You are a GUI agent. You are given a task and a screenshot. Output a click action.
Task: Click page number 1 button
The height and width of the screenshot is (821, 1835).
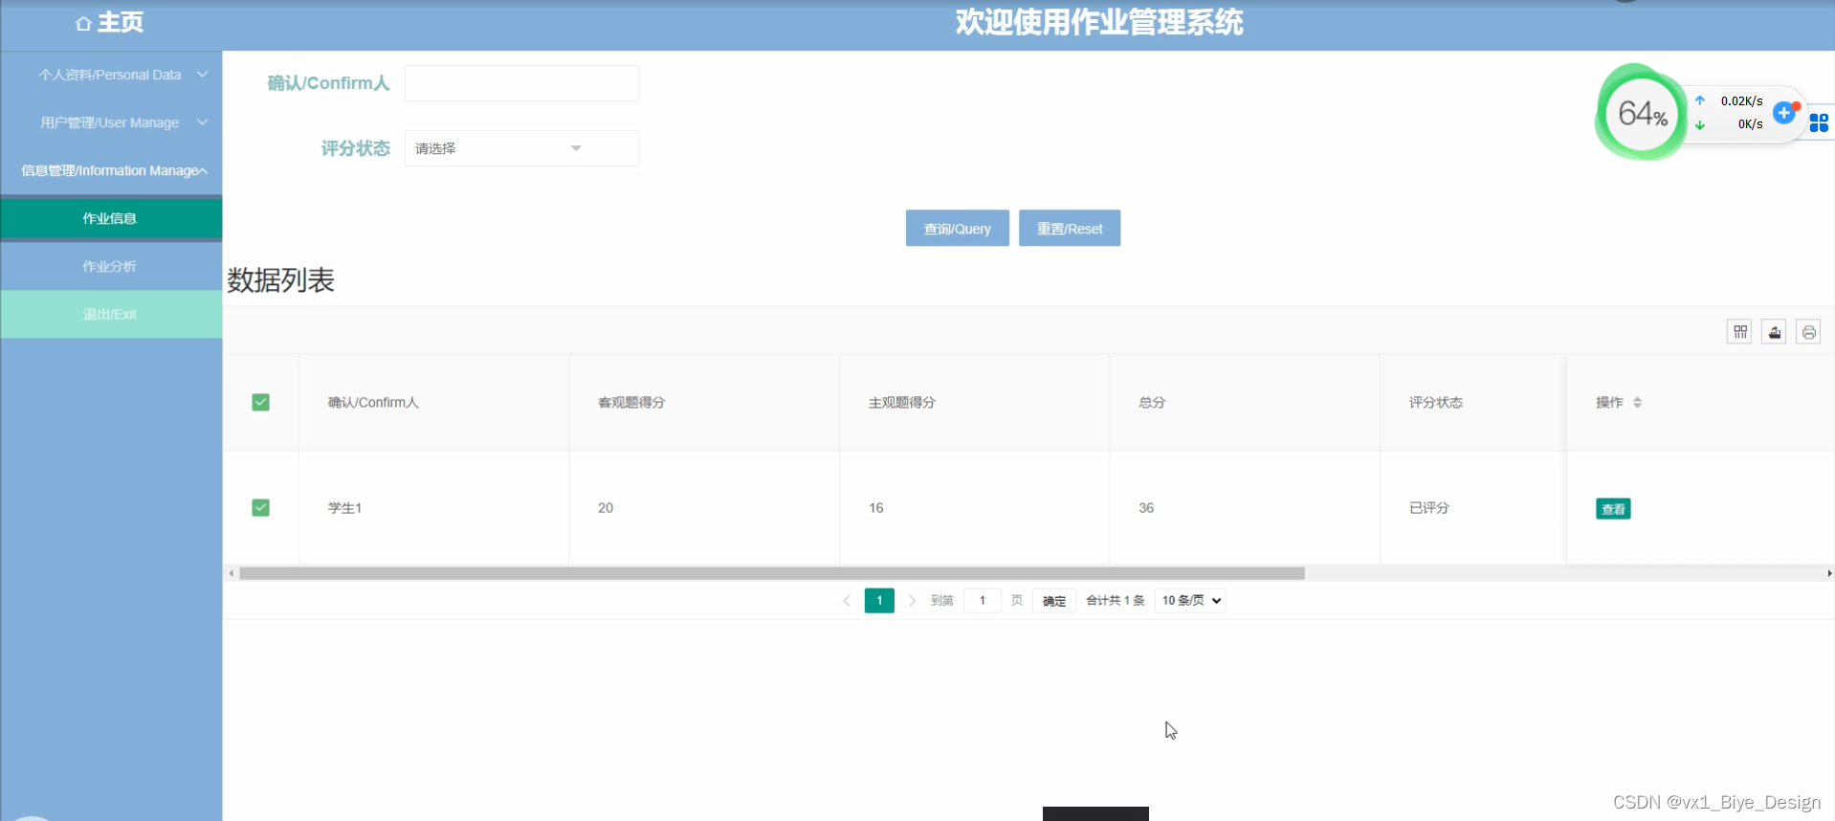[879, 601]
